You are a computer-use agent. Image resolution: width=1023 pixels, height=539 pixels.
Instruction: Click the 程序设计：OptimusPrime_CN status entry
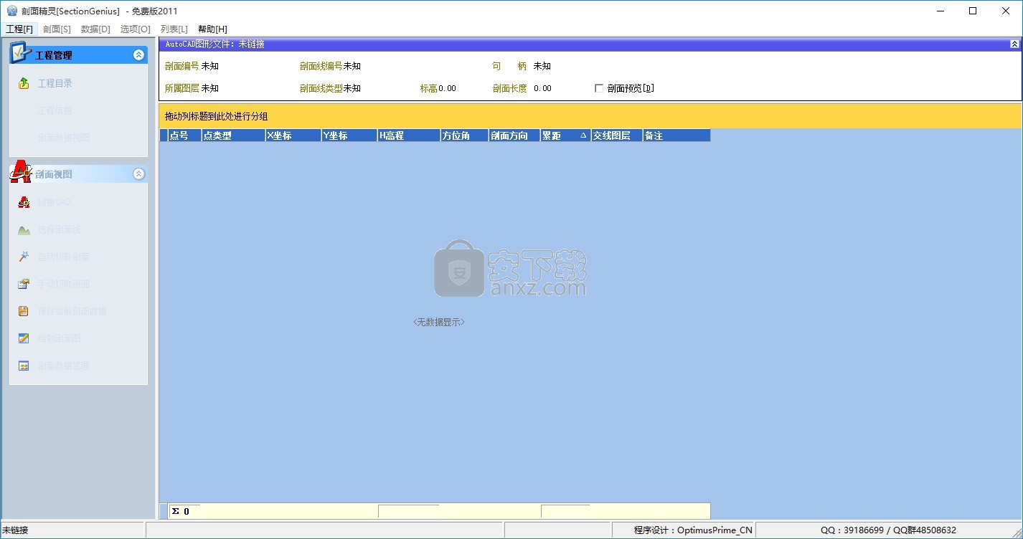(693, 530)
